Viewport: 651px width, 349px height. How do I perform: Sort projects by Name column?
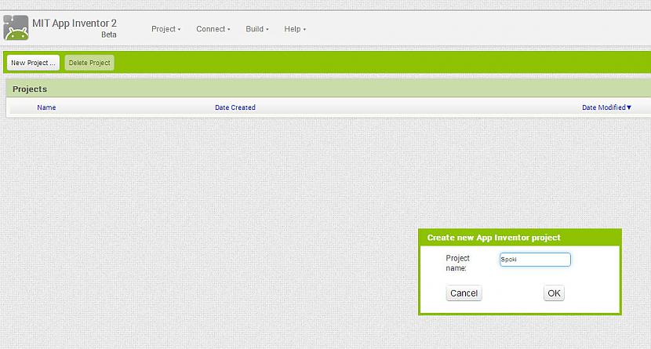click(46, 107)
